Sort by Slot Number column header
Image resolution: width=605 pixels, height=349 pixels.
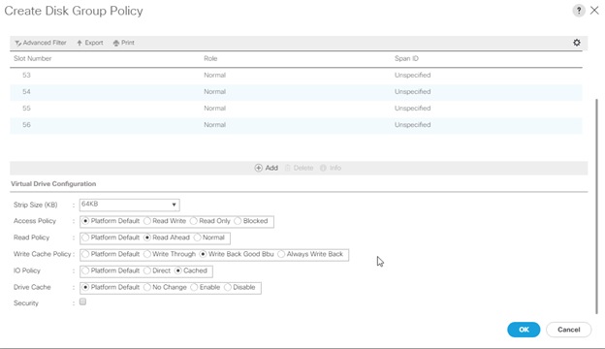pos(32,58)
